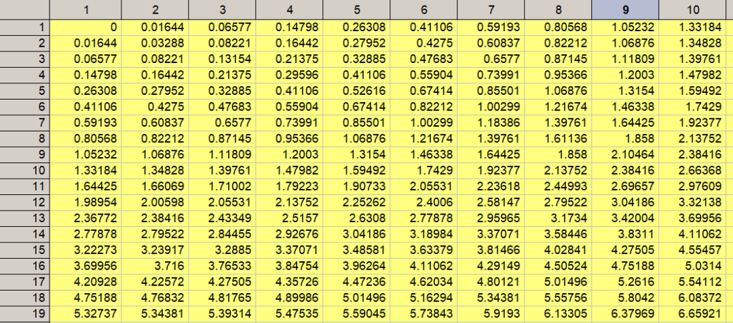The image size is (733, 323).
Task: Click cell 0.13154 in row 3
Action: click(x=222, y=59)
